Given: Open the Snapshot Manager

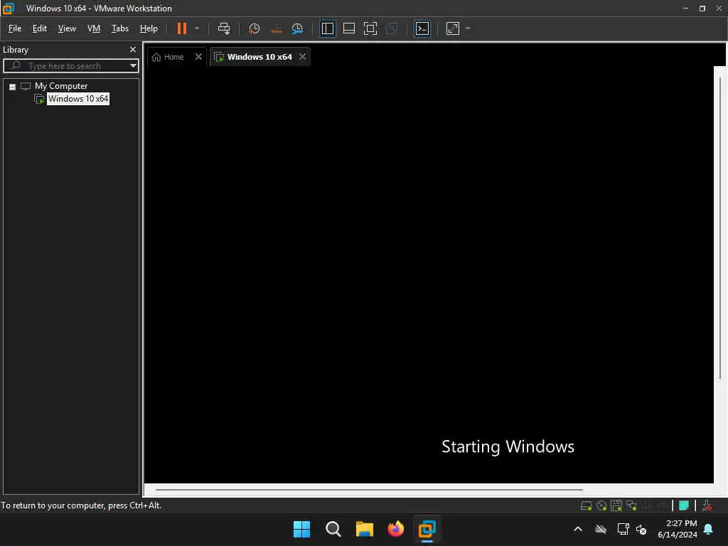Looking at the screenshot, I should coord(298,28).
